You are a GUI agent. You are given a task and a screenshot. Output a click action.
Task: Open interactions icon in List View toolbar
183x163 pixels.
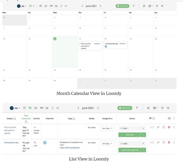(x=42, y=108)
